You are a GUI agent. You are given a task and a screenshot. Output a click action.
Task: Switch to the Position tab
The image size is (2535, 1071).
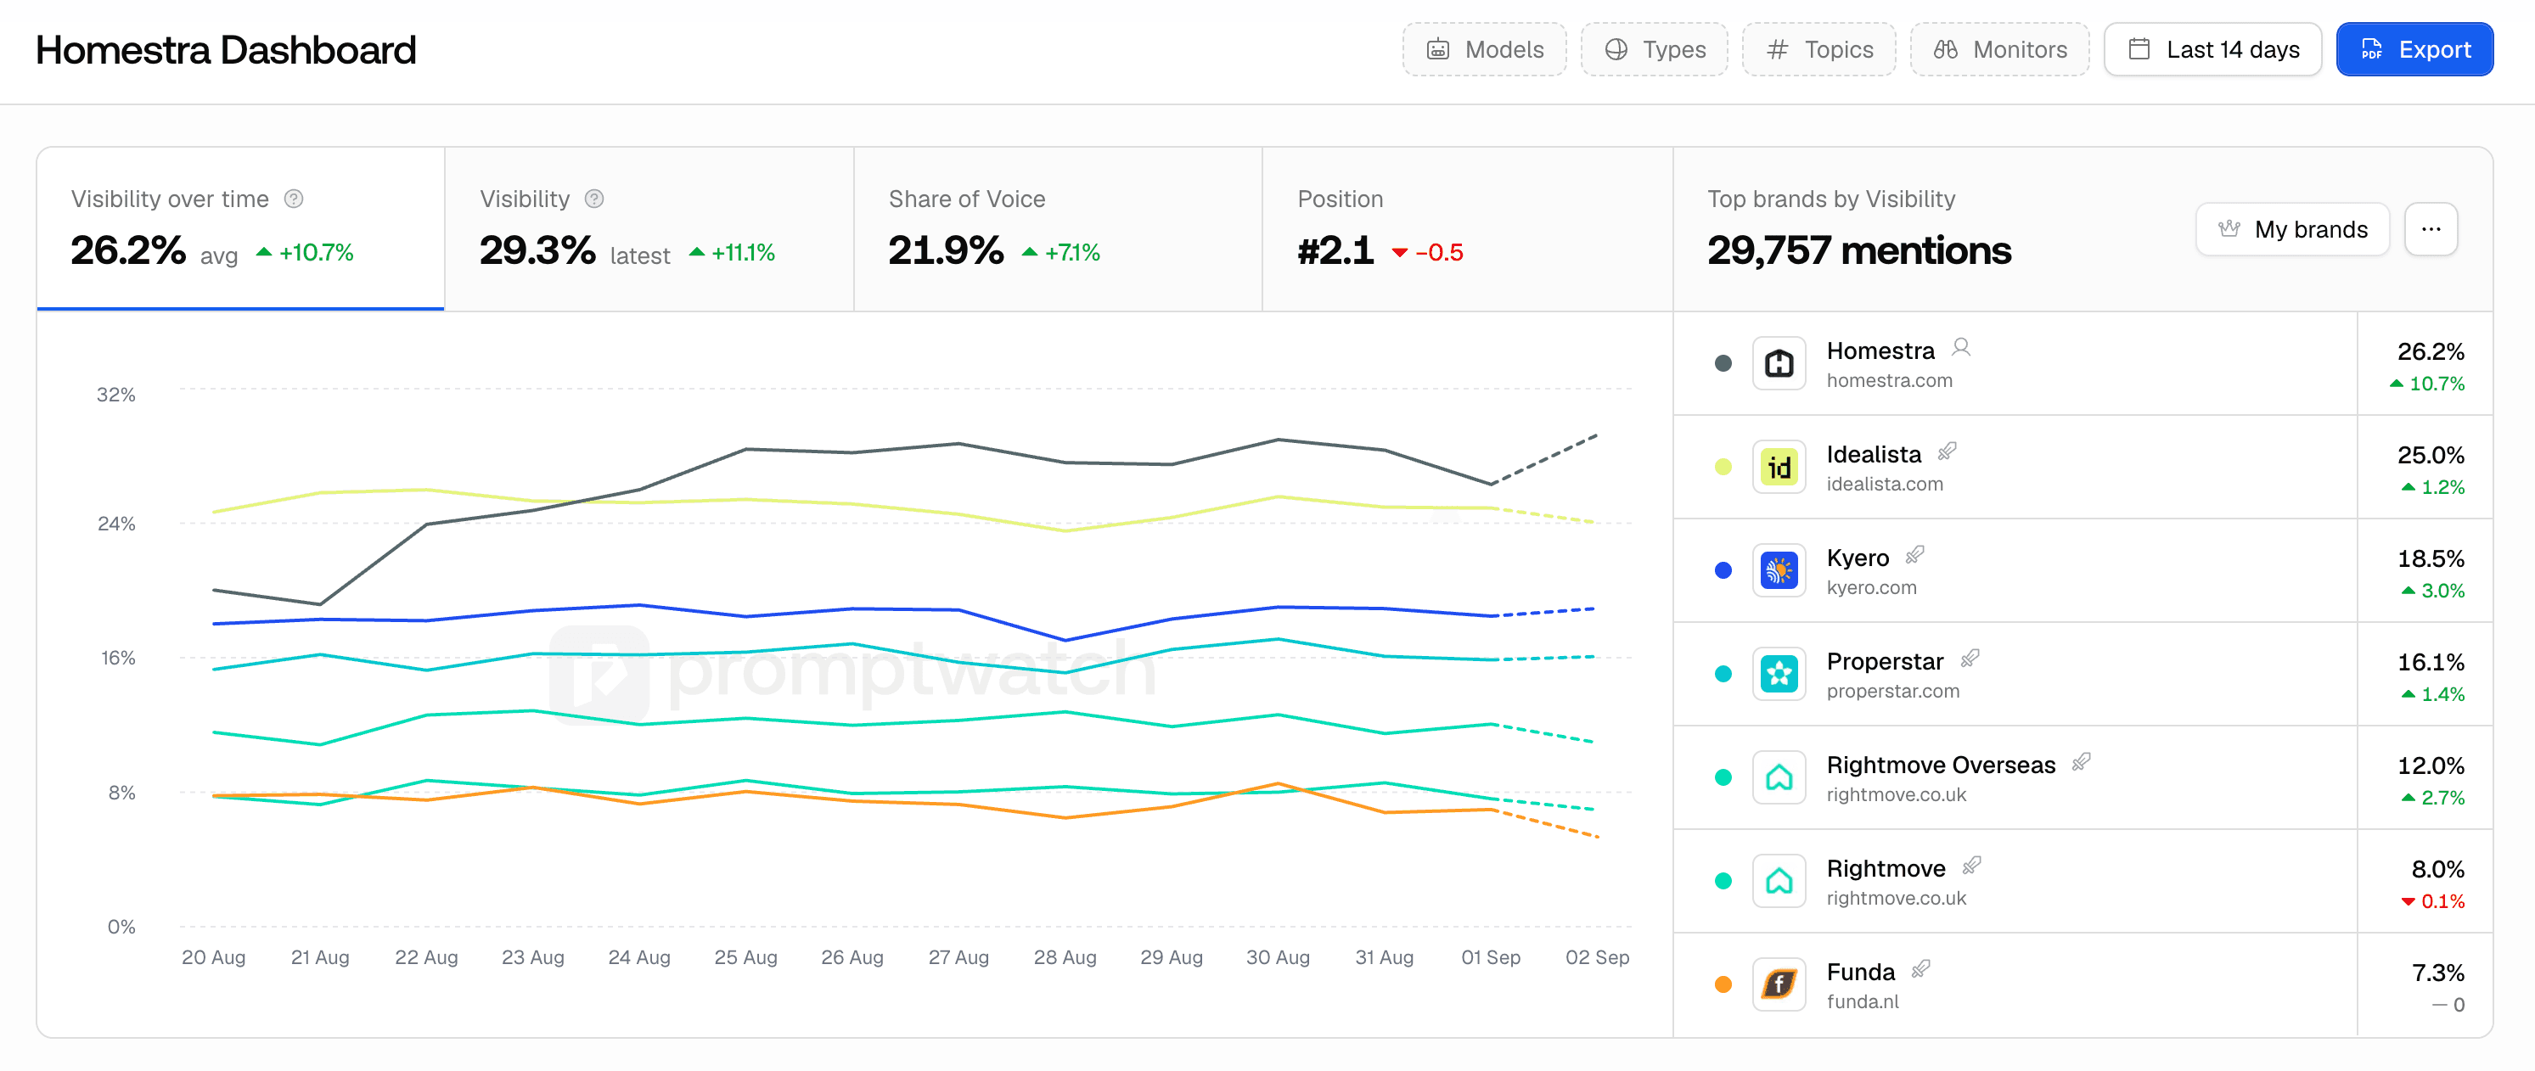click(1467, 228)
